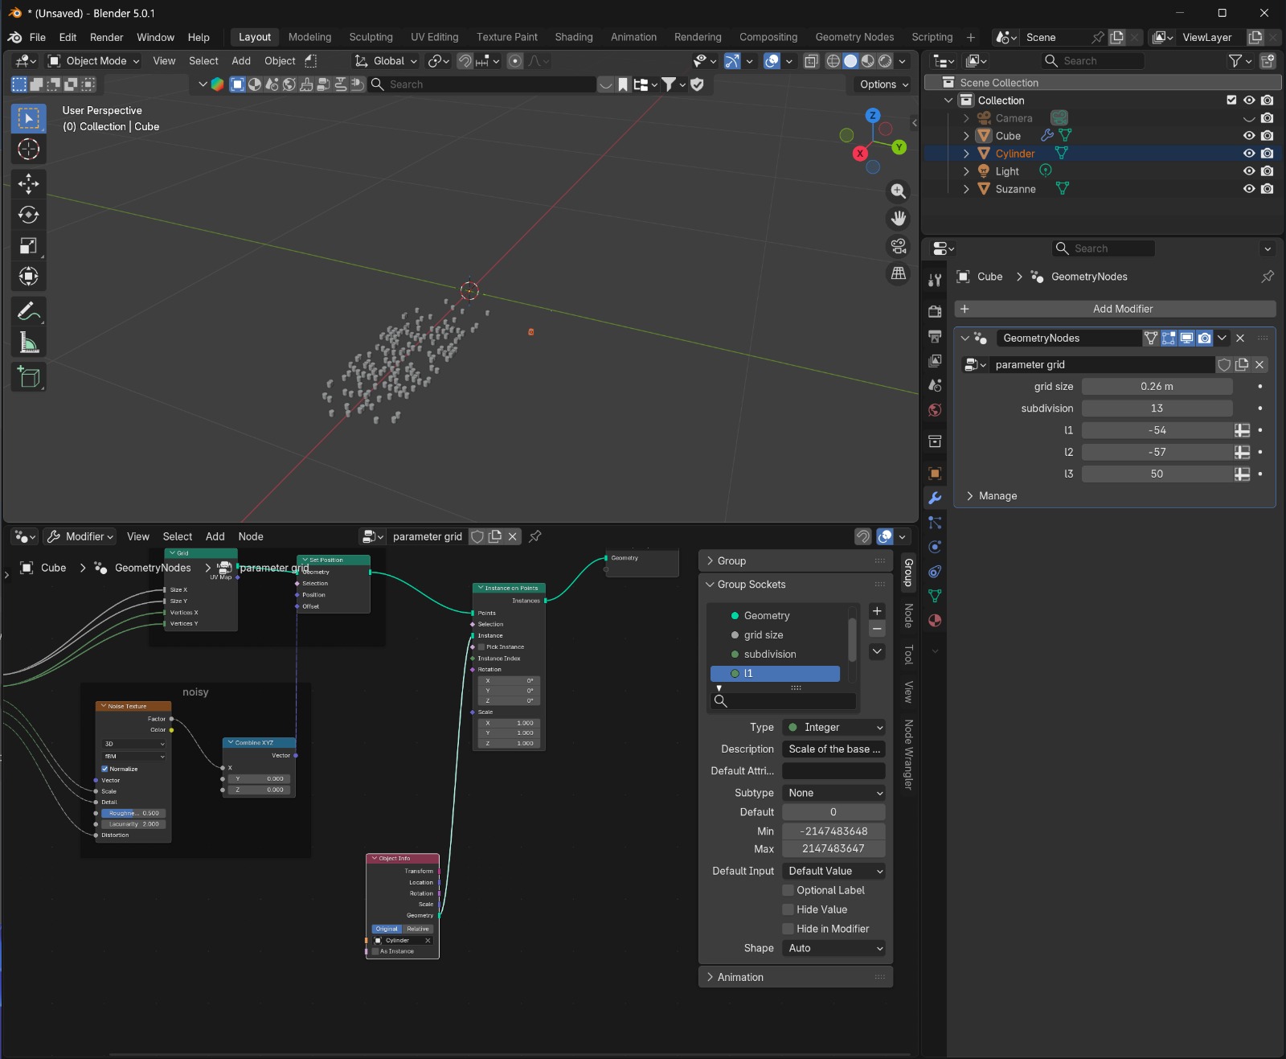This screenshot has height=1059, width=1286.
Task: Select the Move tool in viewport toolbar
Action: point(28,183)
